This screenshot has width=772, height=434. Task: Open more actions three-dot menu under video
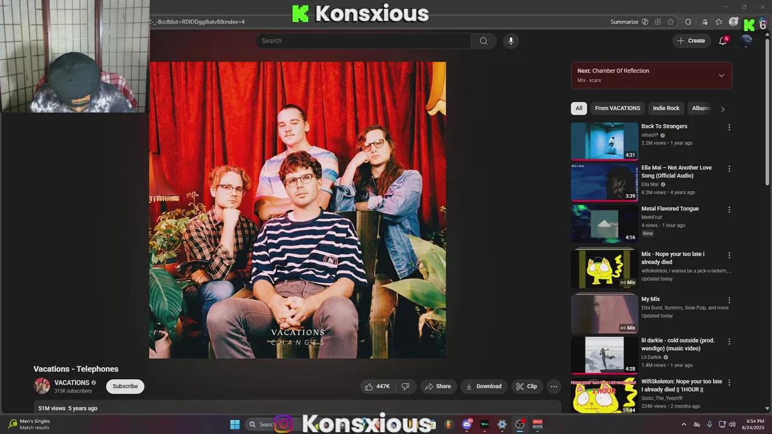click(x=554, y=386)
